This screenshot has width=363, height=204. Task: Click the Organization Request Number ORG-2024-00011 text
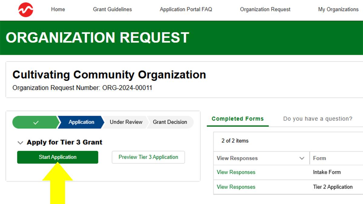pyautogui.click(x=82, y=88)
